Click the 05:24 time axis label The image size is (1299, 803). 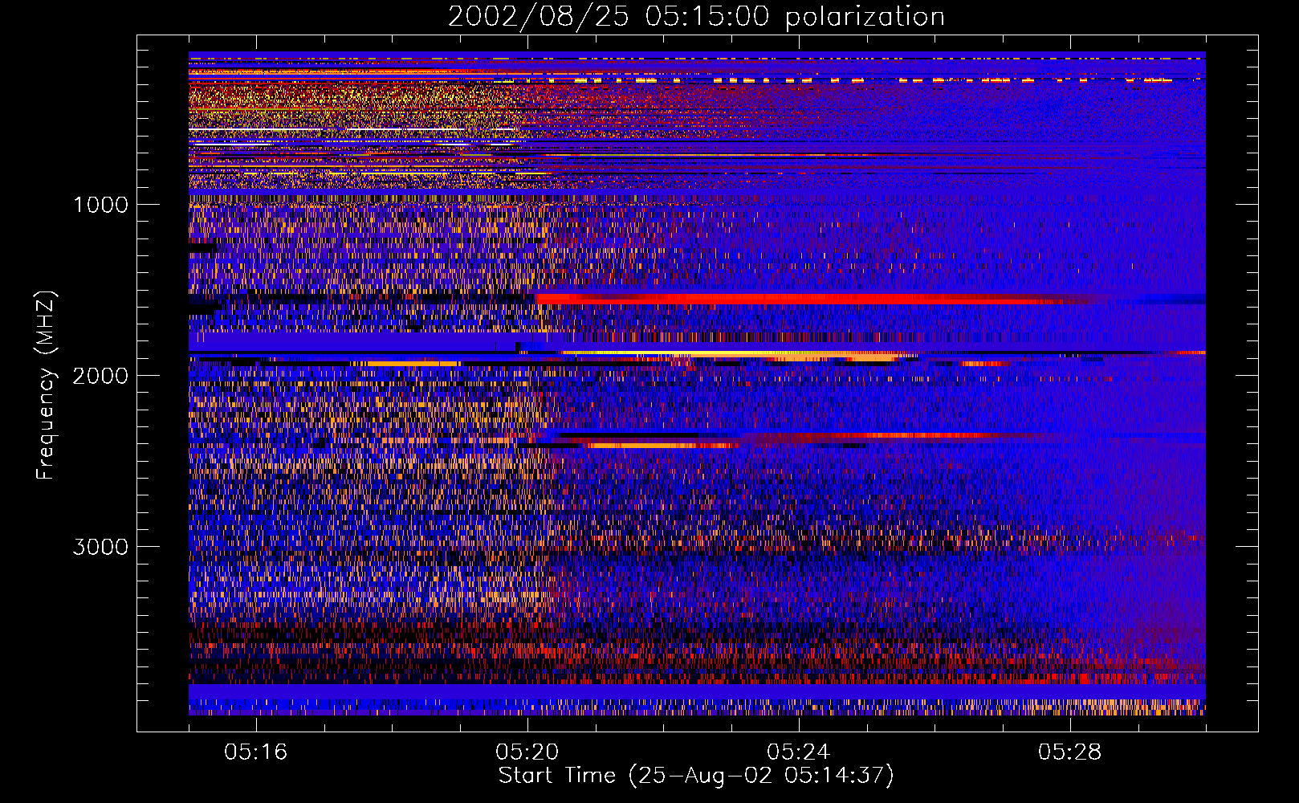[798, 752]
